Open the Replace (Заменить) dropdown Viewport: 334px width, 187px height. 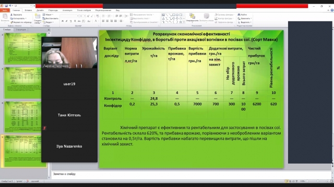pos(245,19)
